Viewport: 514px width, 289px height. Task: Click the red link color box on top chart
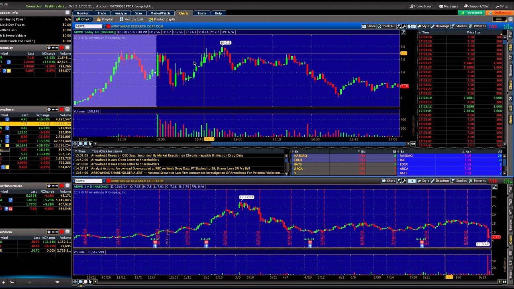(108, 26)
